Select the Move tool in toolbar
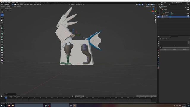 (x=2, y=15)
